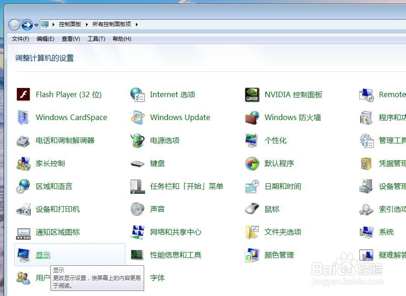Open the 用户 accounts icon
Viewport: 406px width, 296px height.
coord(23,278)
